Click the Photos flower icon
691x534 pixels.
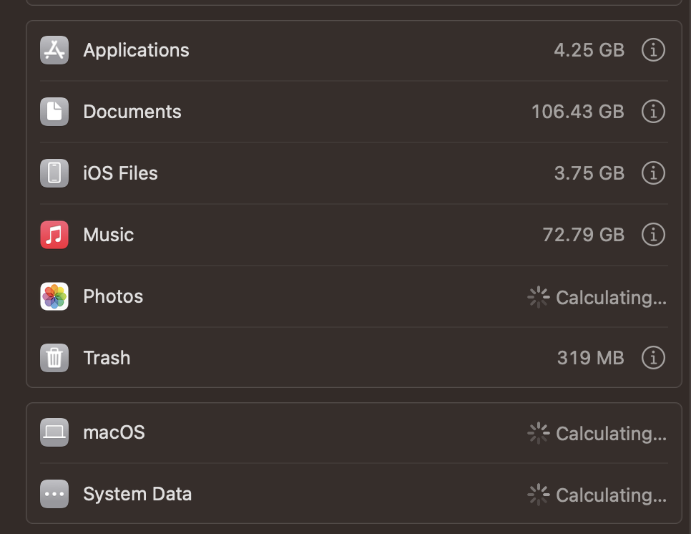tap(54, 296)
